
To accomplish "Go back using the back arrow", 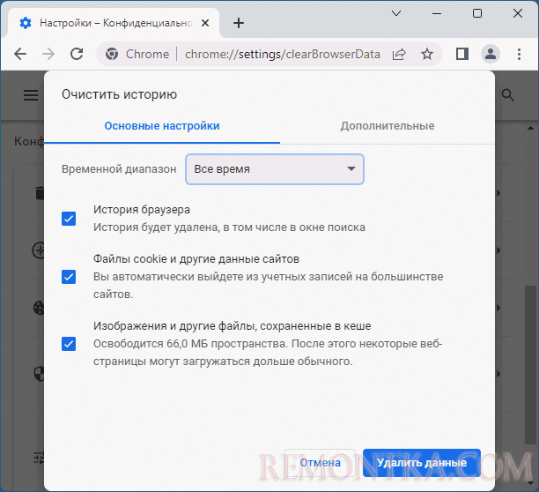I will click(20, 54).
